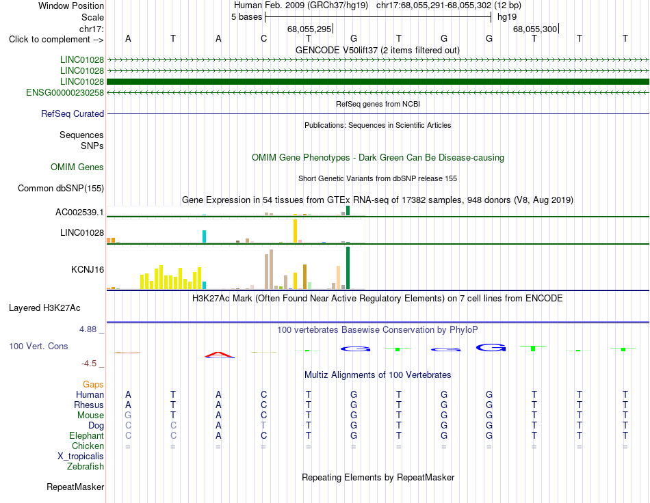
Task: Click the RefSeq Curated blue track line
Action: click(378, 114)
